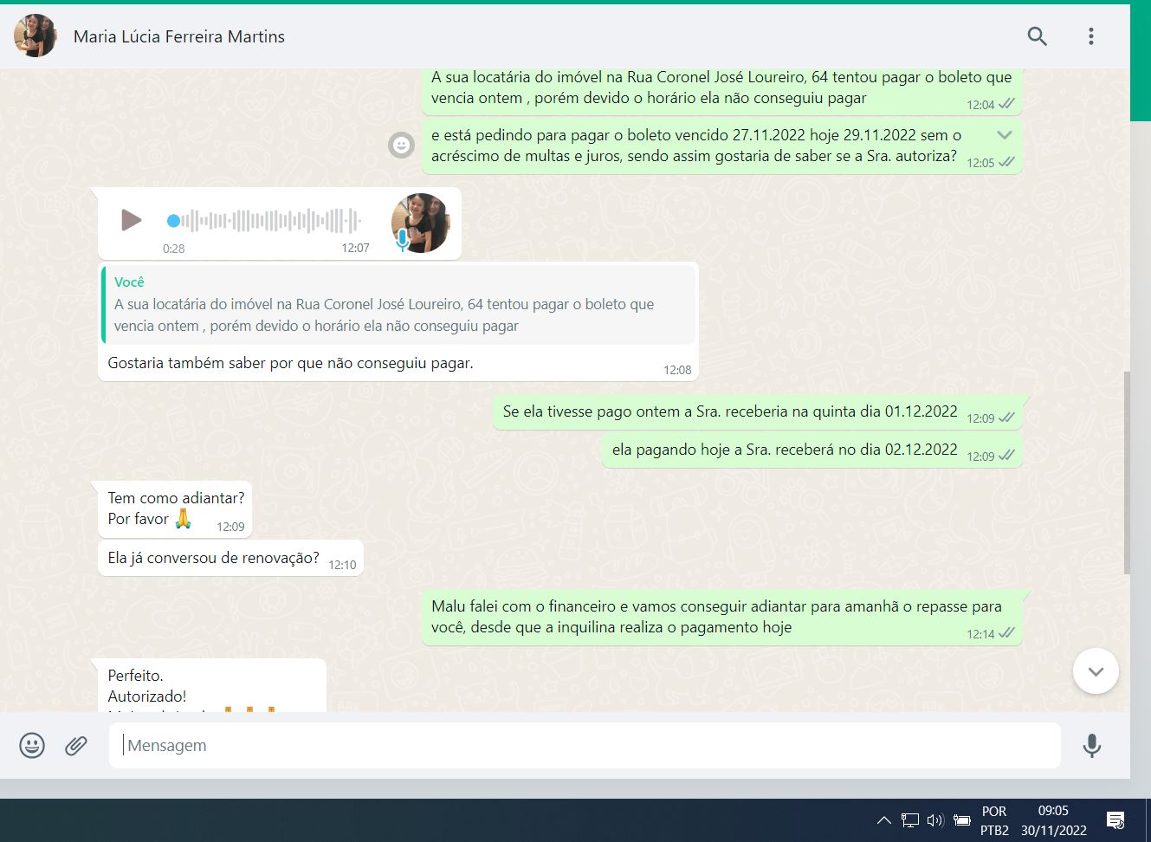Open the three-dot chat menu
This screenshot has height=842, width=1151.
[1090, 36]
